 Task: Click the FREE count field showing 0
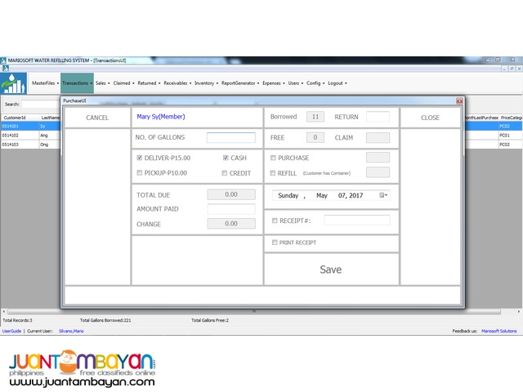coord(315,137)
